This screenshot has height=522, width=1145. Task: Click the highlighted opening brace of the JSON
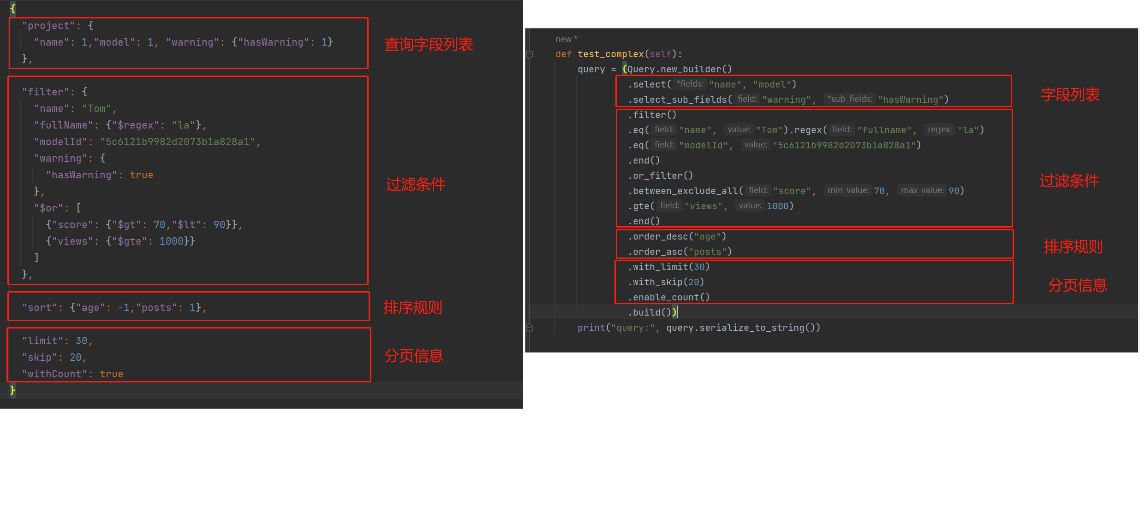pyautogui.click(x=12, y=8)
